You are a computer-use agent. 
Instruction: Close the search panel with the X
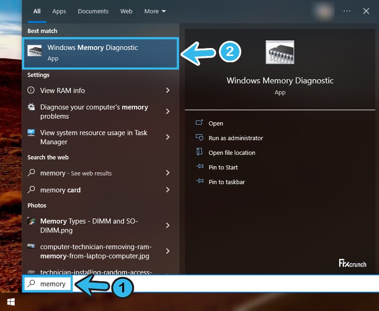pyautogui.click(x=366, y=11)
